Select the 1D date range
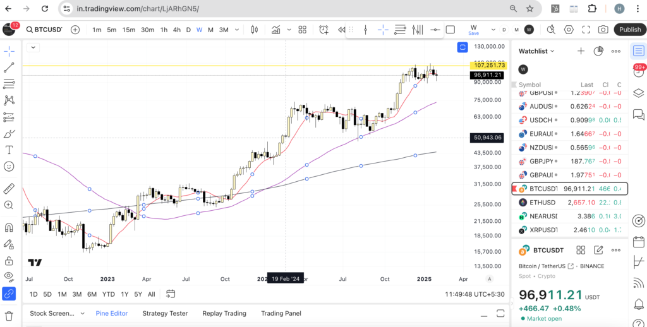 (x=33, y=294)
